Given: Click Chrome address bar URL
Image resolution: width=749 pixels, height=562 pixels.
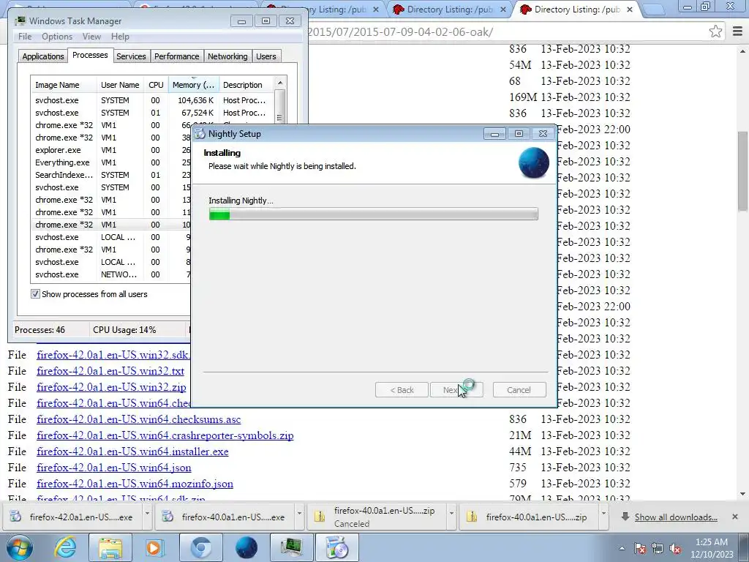Looking at the screenshot, I should click(x=400, y=32).
